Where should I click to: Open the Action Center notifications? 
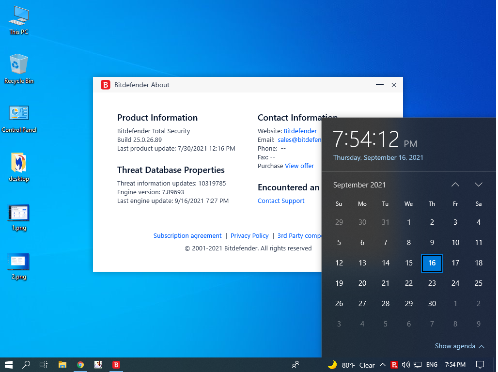pos(480,365)
